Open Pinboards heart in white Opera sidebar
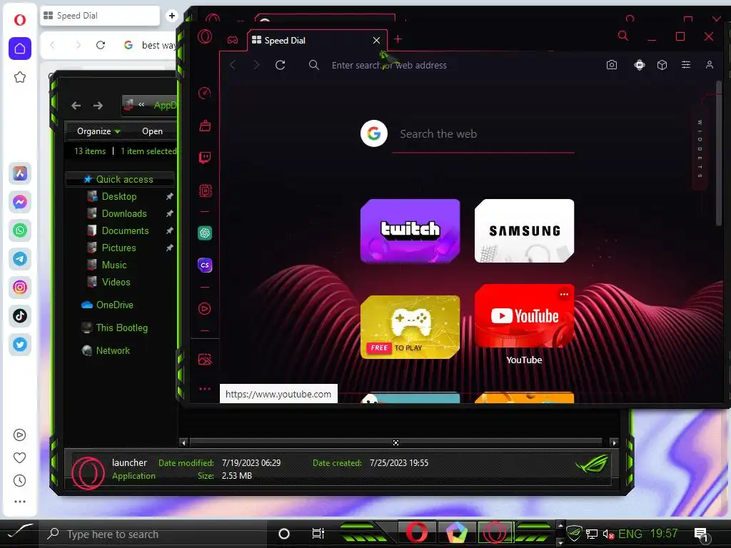This screenshot has width=731, height=548. [19, 457]
